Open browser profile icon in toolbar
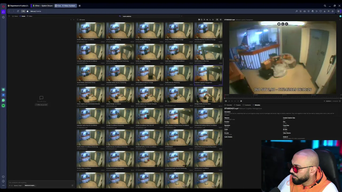The width and height of the screenshot is (342, 192). pyautogui.click(x=333, y=11)
